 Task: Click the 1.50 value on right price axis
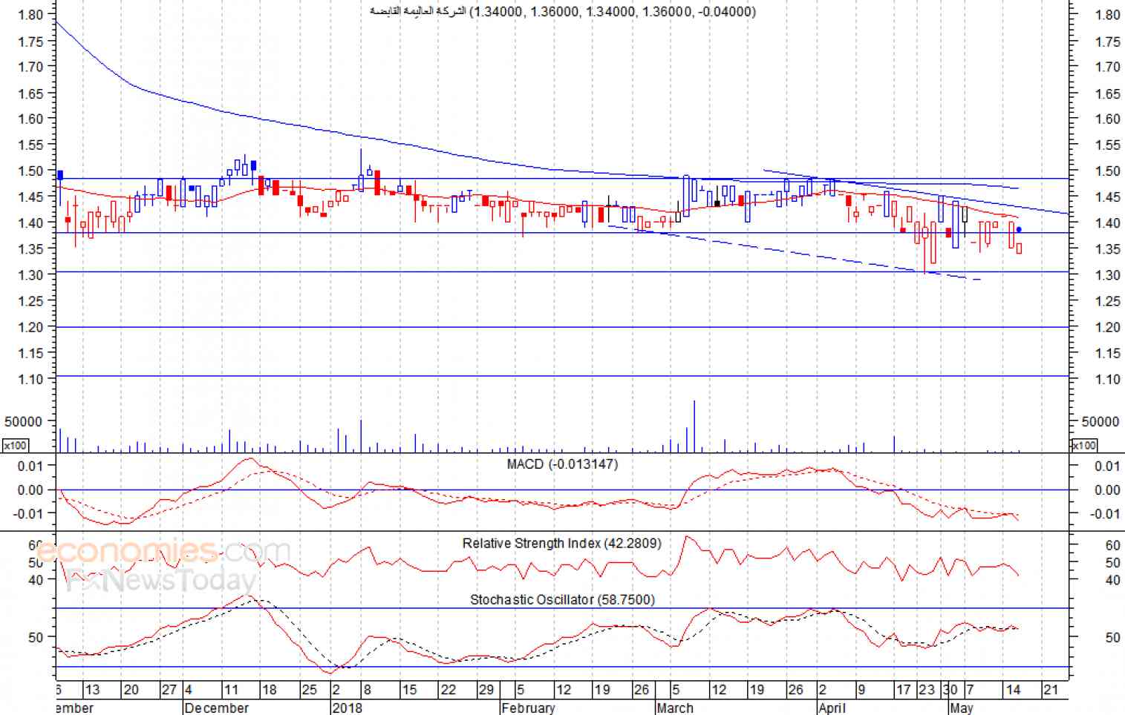(x=1108, y=171)
